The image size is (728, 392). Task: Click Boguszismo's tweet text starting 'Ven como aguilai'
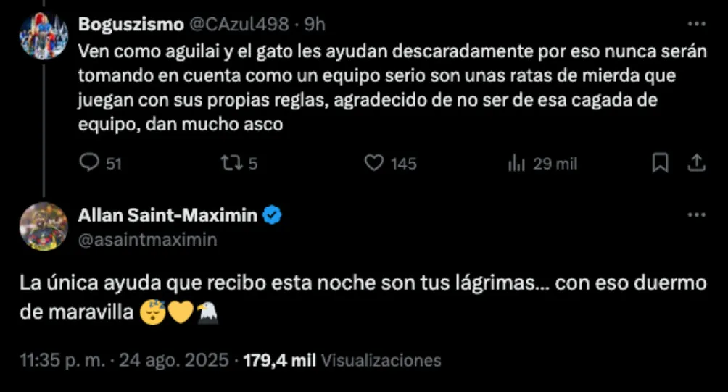[x=363, y=88]
